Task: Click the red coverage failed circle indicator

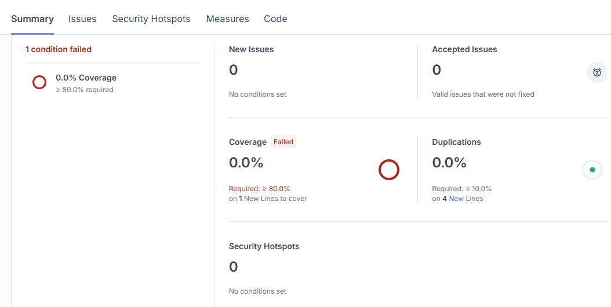Action: [389, 170]
